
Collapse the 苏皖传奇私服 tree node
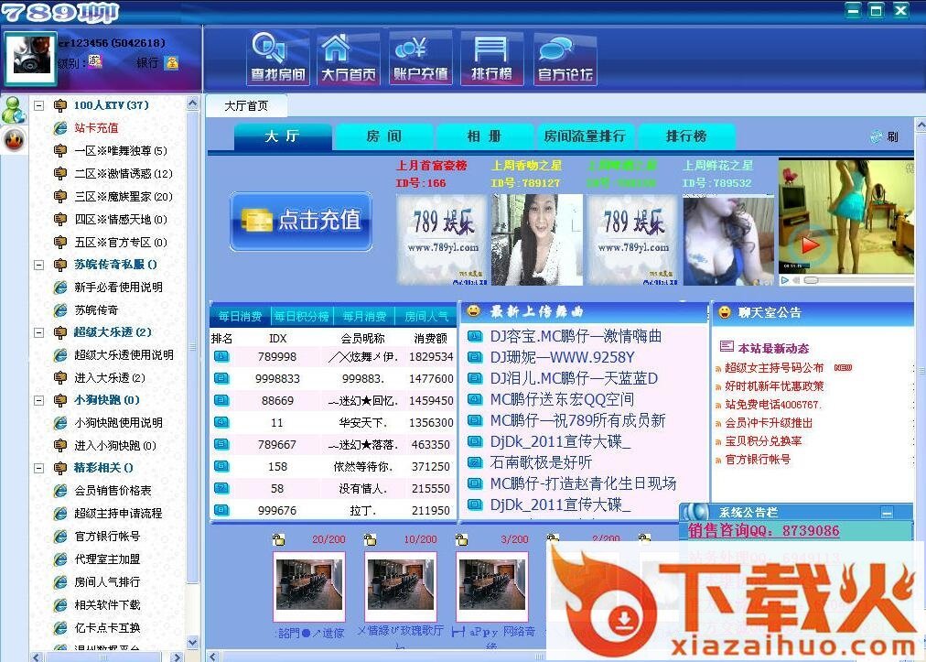click(x=39, y=265)
